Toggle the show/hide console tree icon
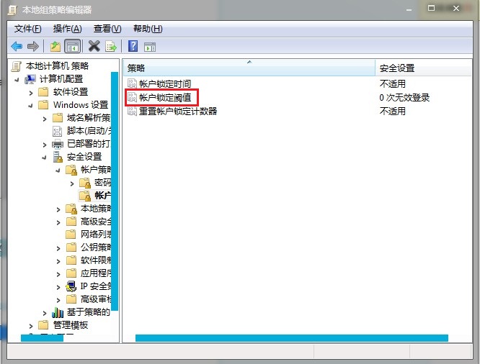Image resolution: width=480 pixels, height=364 pixels. point(72,47)
